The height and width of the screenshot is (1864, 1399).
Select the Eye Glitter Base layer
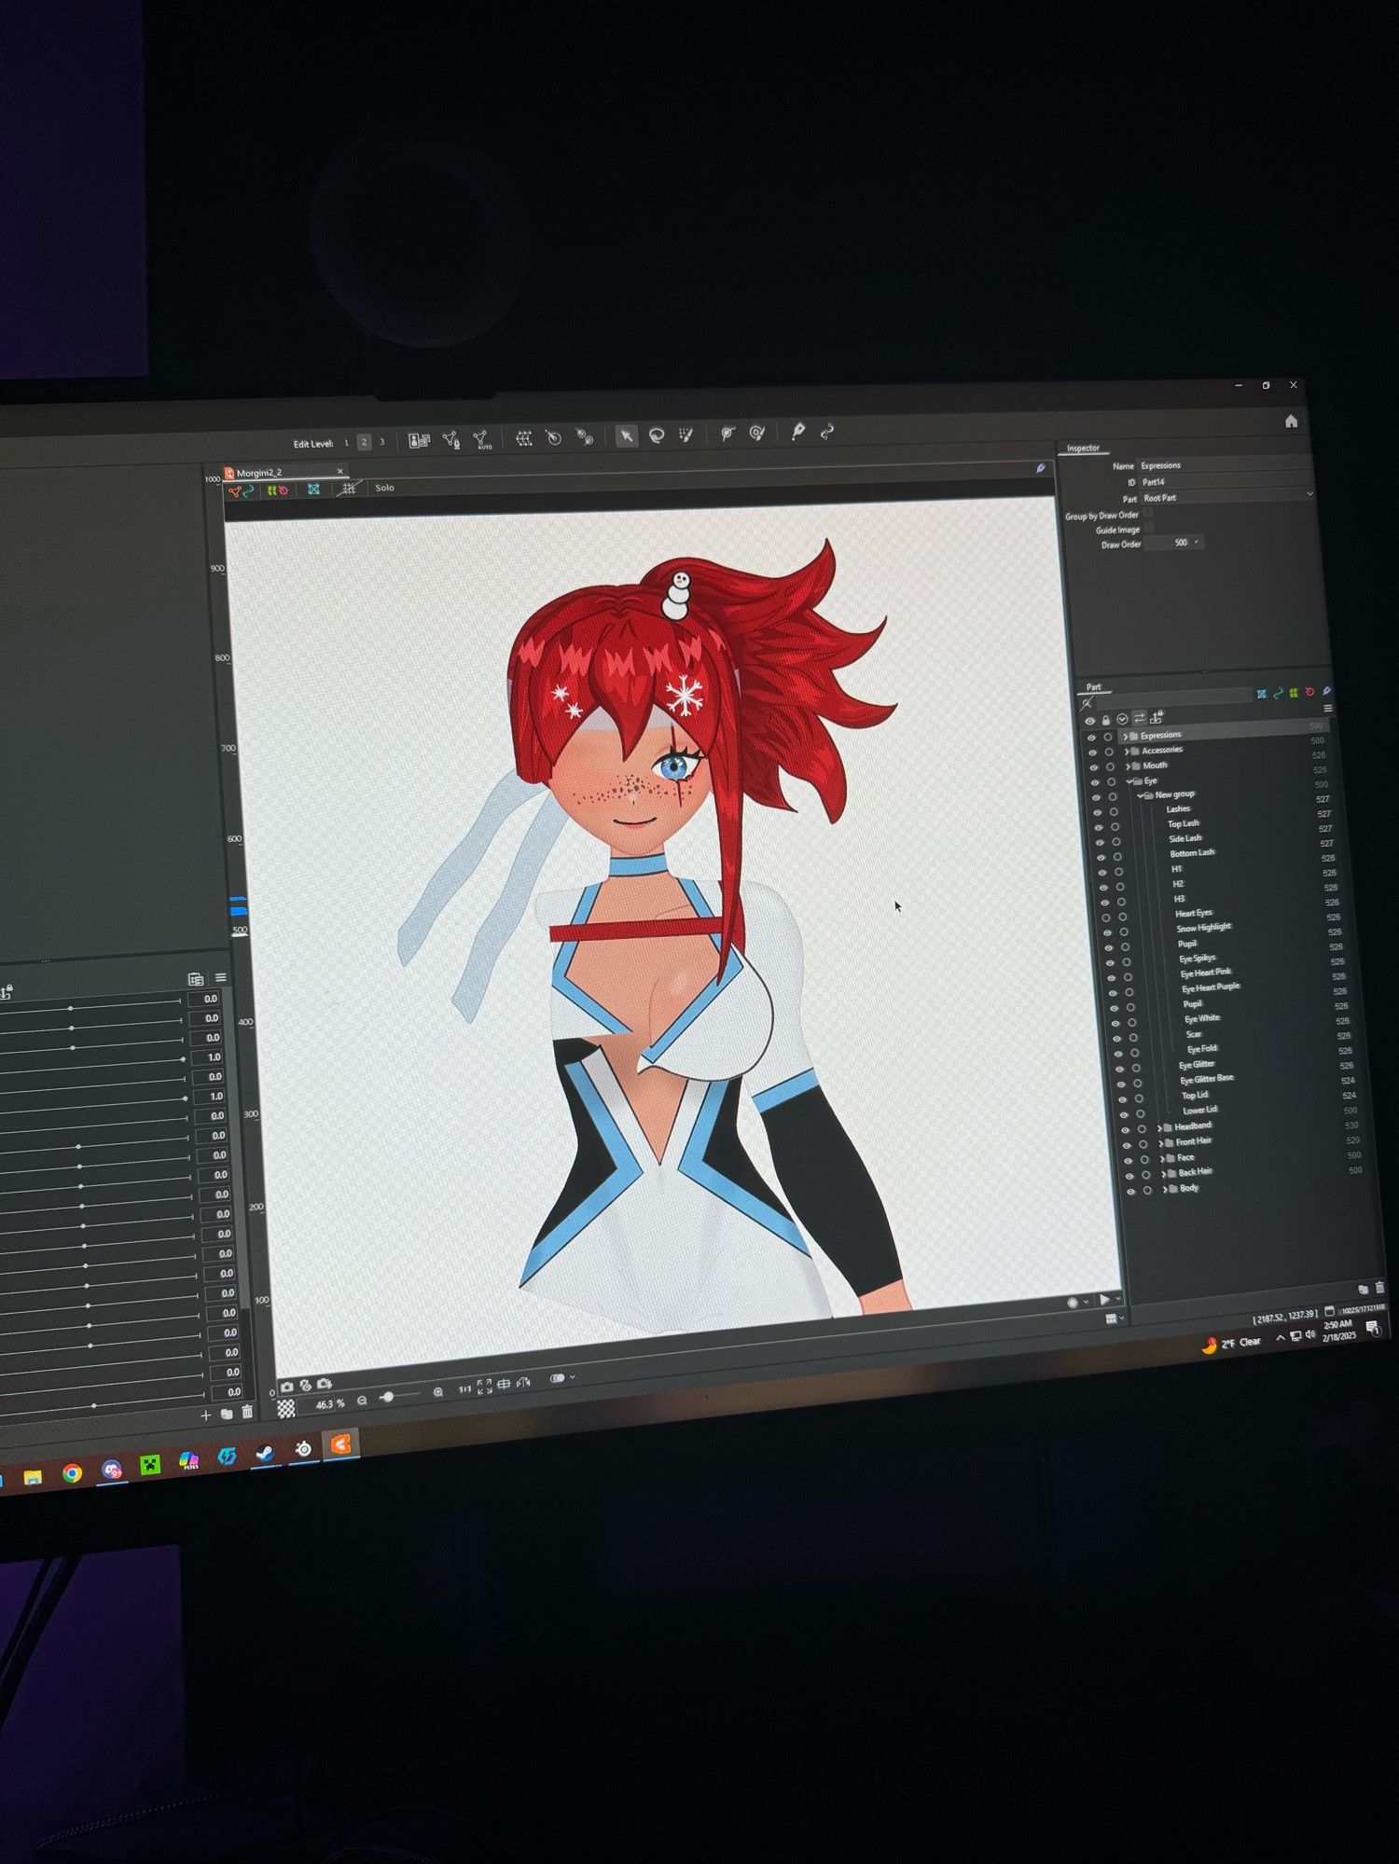[x=1206, y=1079]
